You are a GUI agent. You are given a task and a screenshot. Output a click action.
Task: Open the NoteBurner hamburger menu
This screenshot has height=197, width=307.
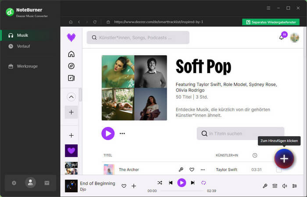tap(268, 8)
